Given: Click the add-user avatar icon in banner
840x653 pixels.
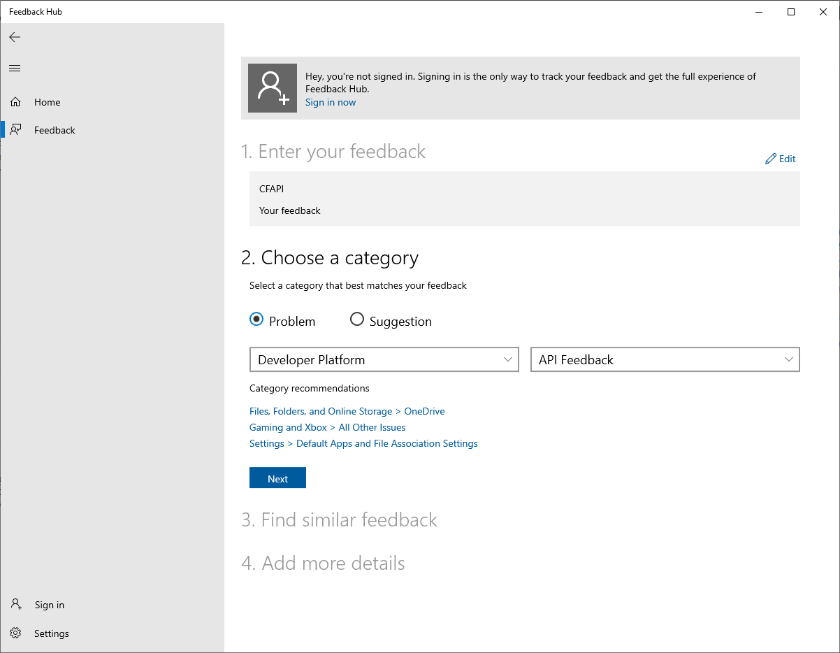Looking at the screenshot, I should [272, 88].
